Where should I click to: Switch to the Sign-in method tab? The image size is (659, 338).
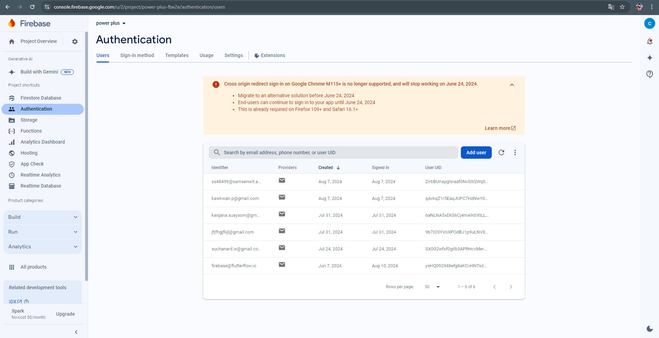137,55
